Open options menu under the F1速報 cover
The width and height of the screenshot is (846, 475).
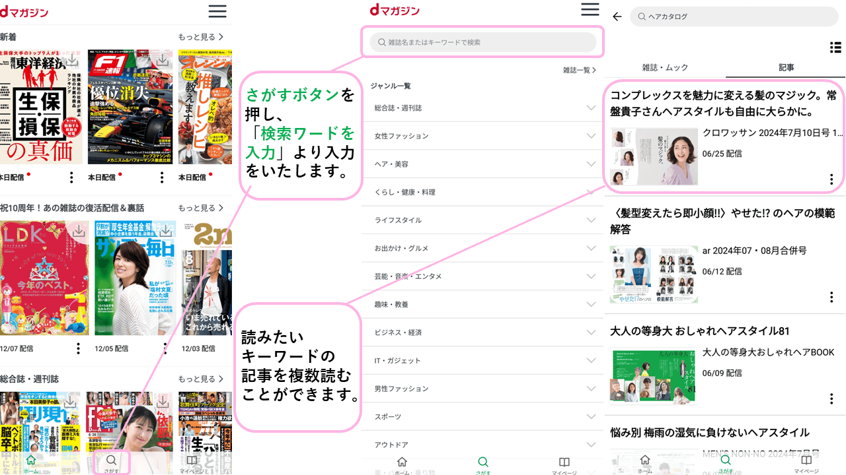tap(162, 177)
